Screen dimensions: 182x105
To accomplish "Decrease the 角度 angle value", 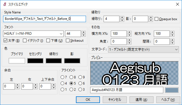I will [129, 43].
